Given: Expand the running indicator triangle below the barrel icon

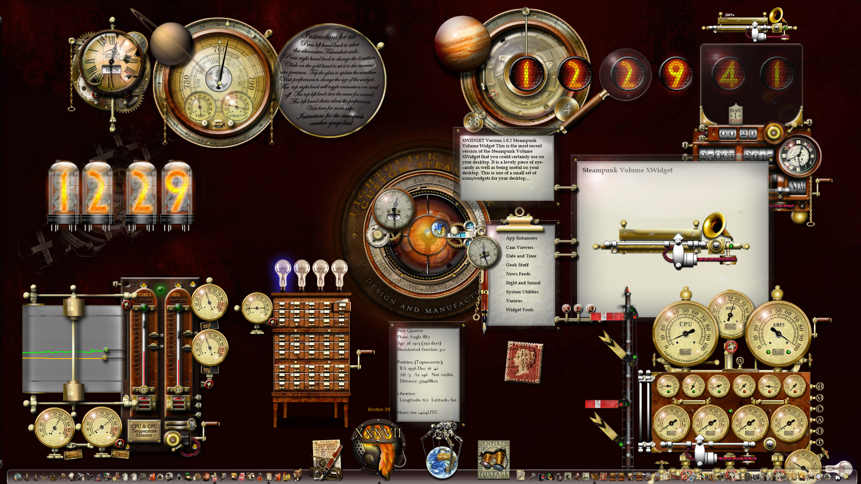Looking at the screenshot, I should [214, 483].
